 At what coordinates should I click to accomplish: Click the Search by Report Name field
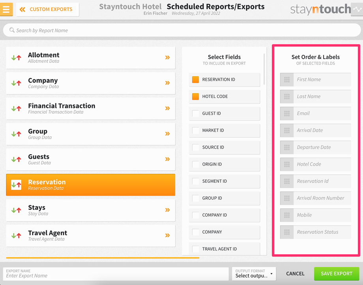pos(182,30)
